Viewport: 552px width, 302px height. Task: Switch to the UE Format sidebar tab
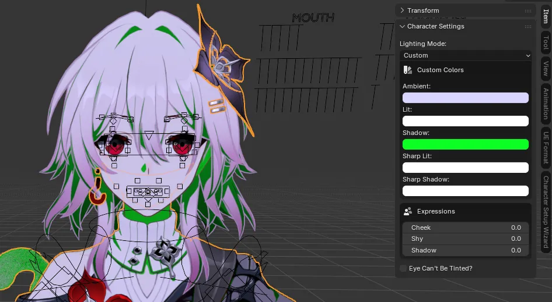pyautogui.click(x=546, y=147)
